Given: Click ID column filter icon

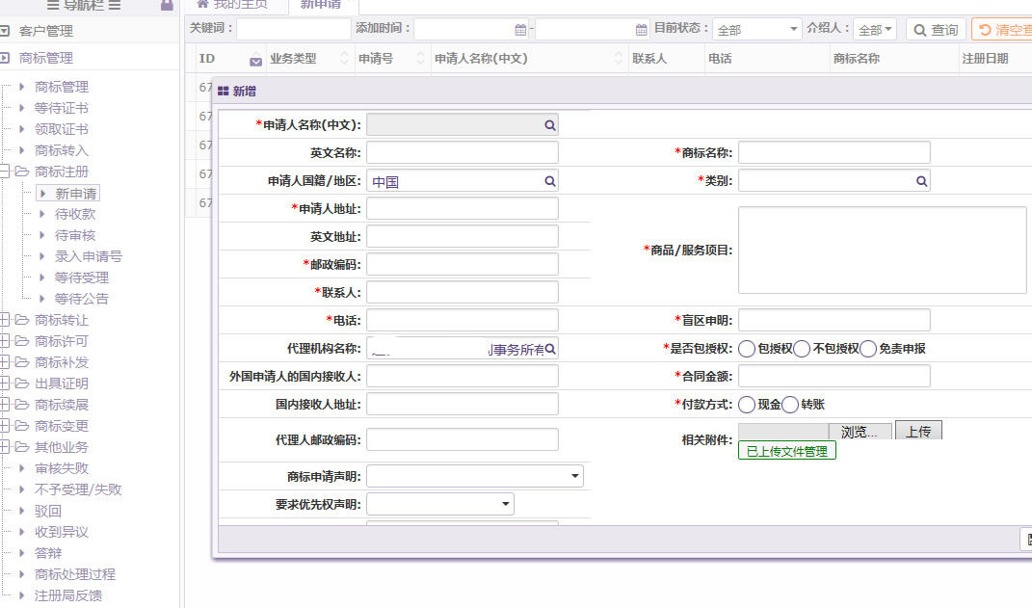Looking at the screenshot, I should pyautogui.click(x=255, y=61).
